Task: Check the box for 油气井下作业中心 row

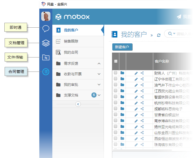Action: tap(116, 85)
